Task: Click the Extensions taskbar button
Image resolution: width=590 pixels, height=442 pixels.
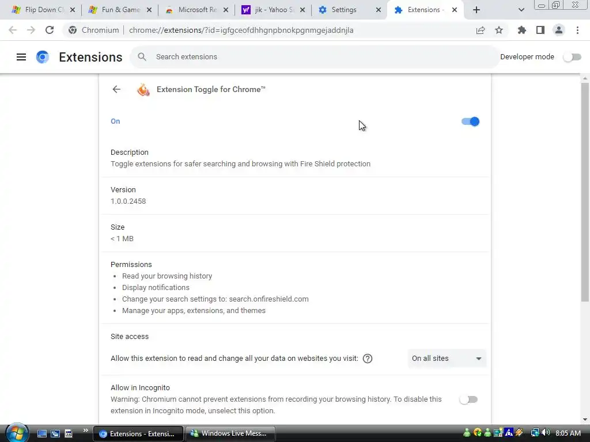Action: click(138, 433)
